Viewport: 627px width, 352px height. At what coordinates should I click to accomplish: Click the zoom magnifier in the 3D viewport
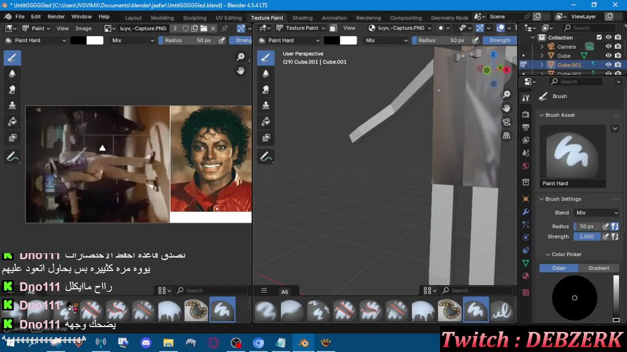(506, 94)
